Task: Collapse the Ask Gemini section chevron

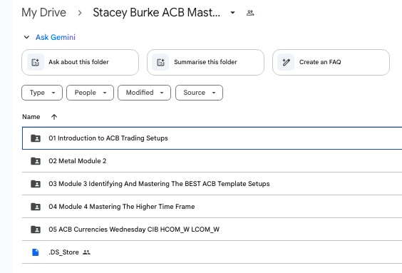Action: coord(26,37)
